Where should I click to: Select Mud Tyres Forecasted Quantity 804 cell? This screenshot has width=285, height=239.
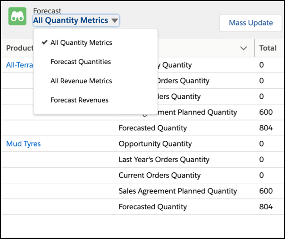[266, 207]
